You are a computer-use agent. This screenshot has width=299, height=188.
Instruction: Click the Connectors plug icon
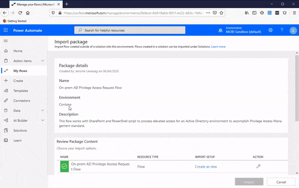click(6, 100)
